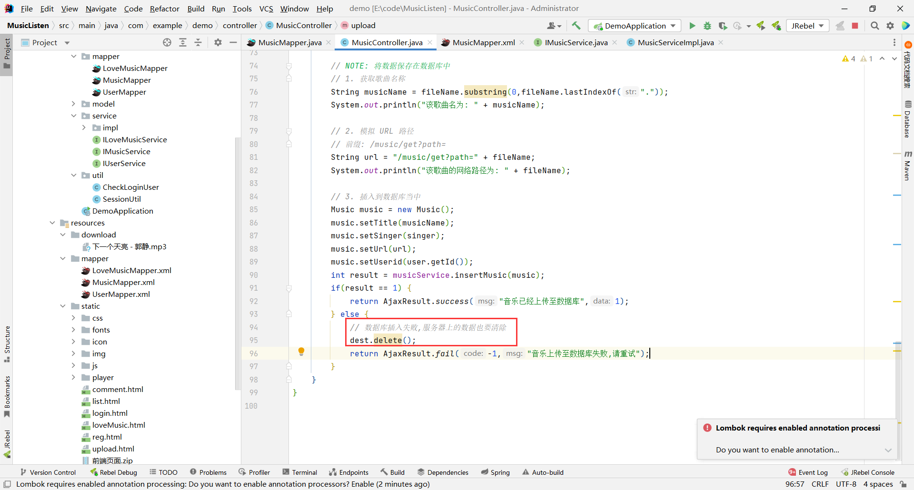Open the Terminal tool window
The width and height of the screenshot is (914, 490).
299,472
